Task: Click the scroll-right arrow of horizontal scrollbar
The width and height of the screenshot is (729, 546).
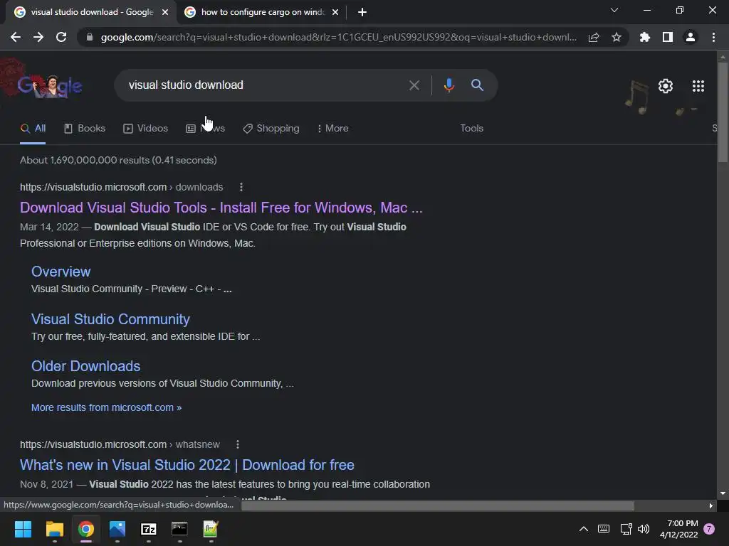Action: pos(711,505)
